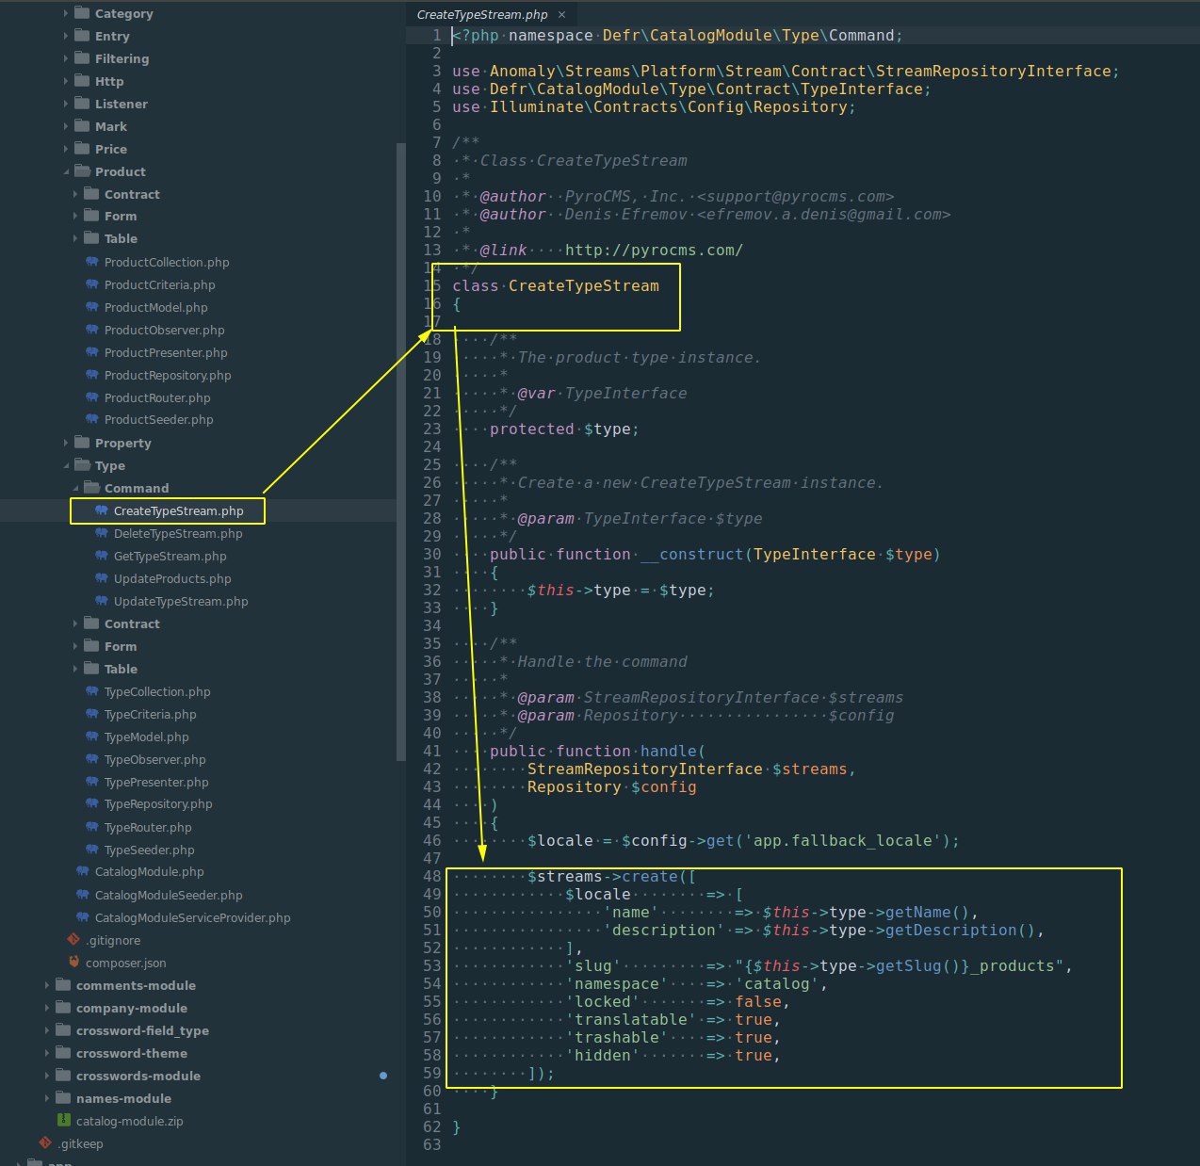1200x1166 pixels.
Task: Select the Listener folder
Action: point(121,104)
